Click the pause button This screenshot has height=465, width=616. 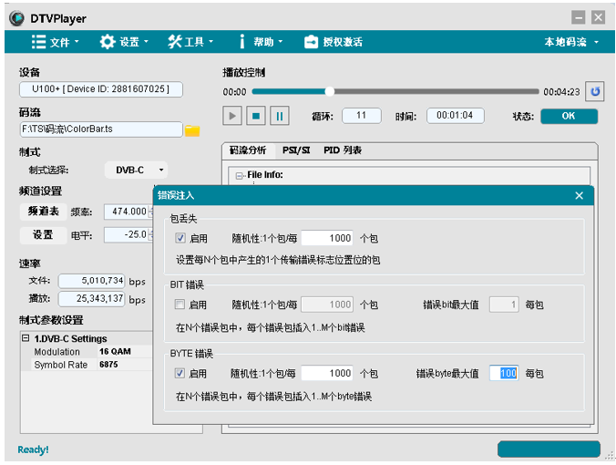280,116
